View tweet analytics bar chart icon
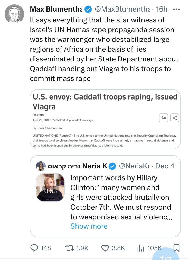189x260 pixels. (x=140, y=248)
